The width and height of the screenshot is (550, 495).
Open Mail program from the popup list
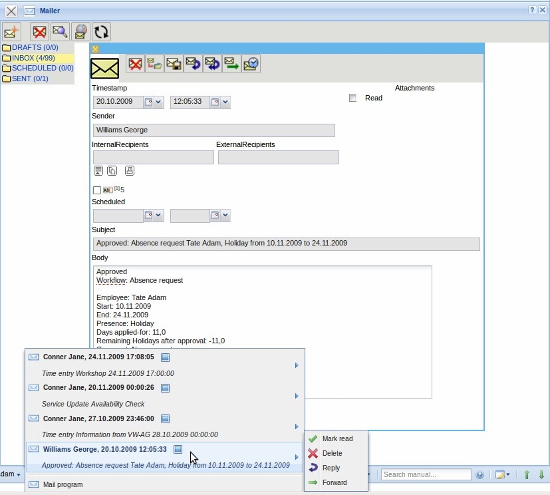(x=63, y=484)
